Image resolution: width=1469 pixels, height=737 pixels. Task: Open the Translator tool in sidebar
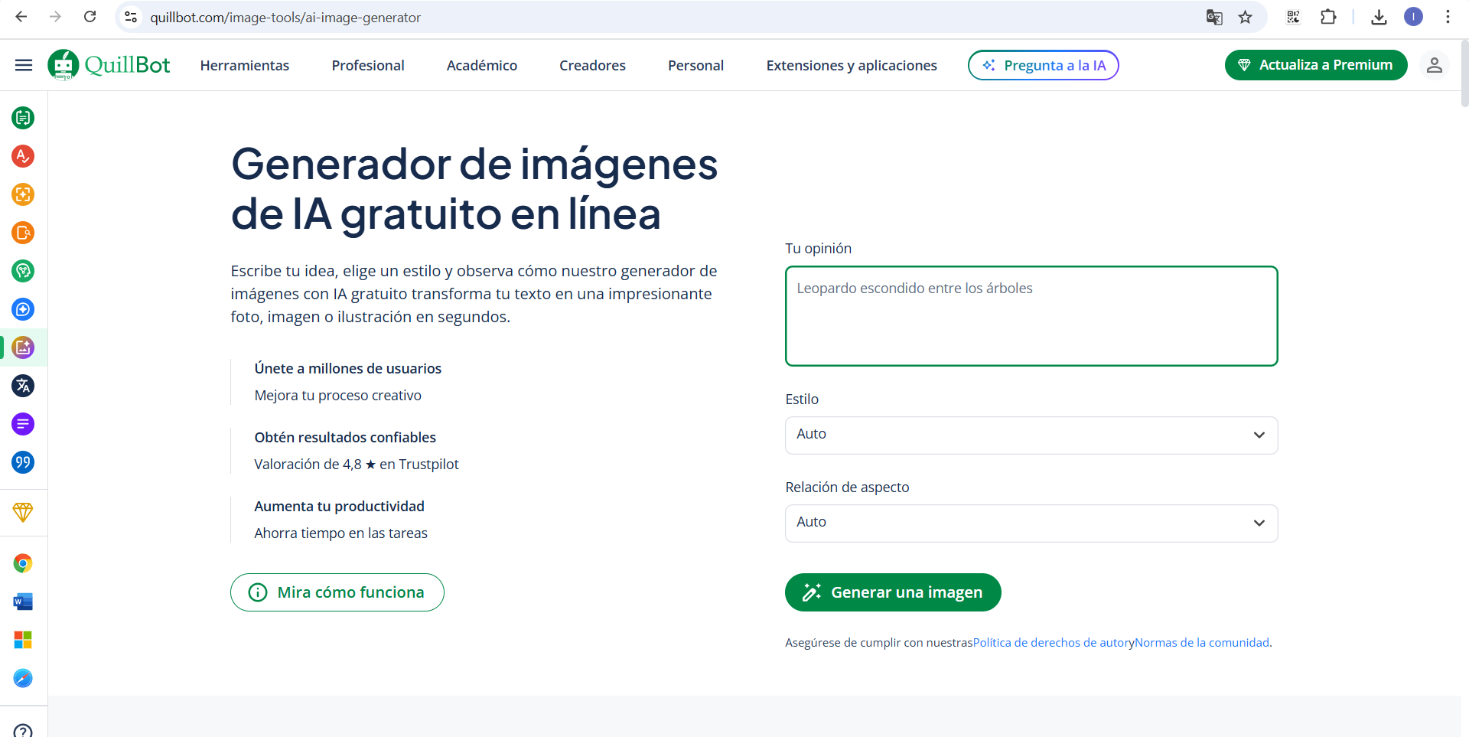[x=23, y=386]
